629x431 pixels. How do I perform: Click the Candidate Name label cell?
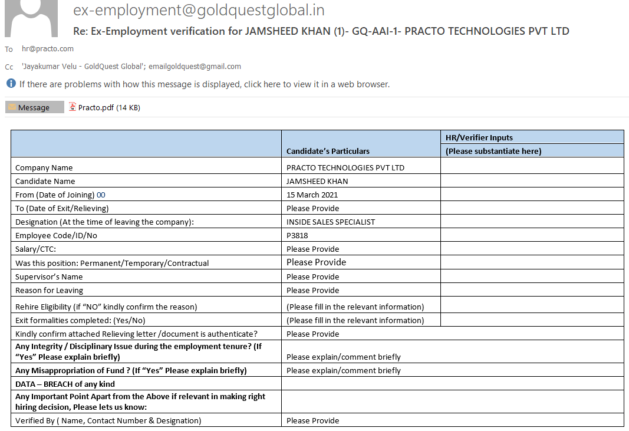[x=146, y=181]
